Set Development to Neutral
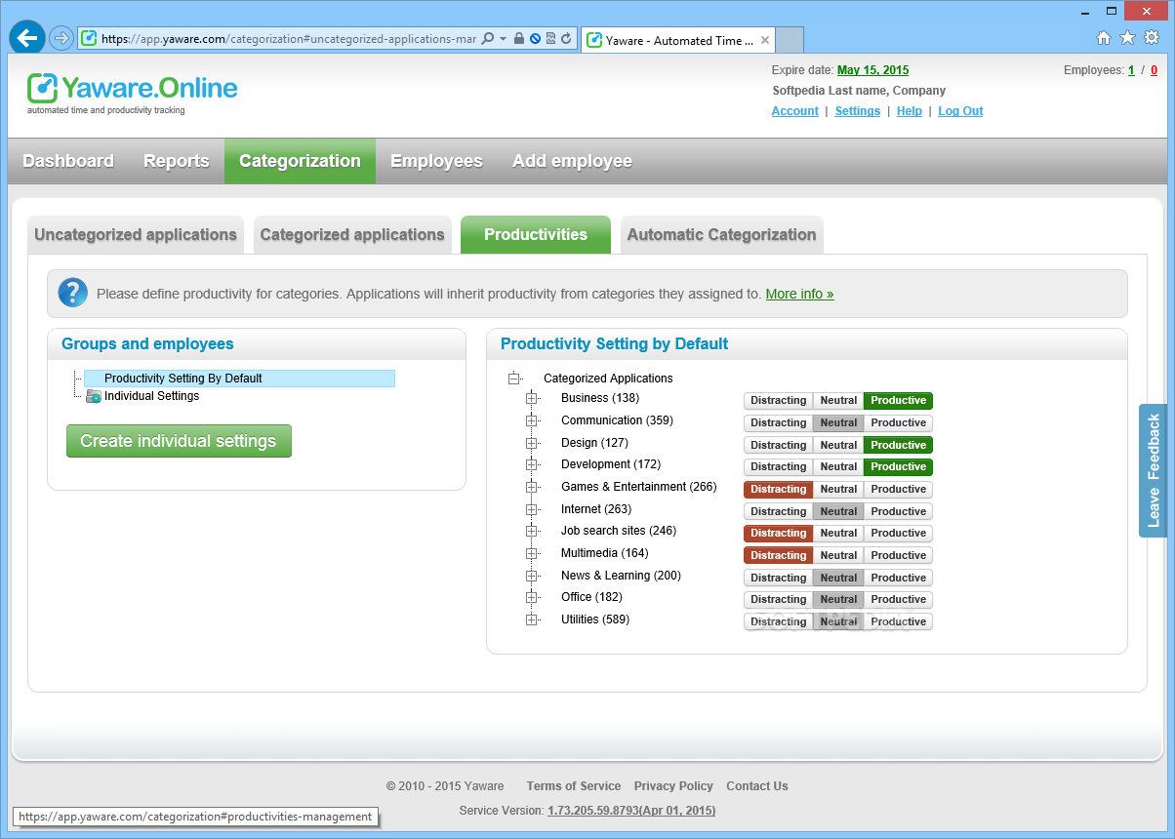Image resolution: width=1175 pixels, height=839 pixels. coord(838,467)
